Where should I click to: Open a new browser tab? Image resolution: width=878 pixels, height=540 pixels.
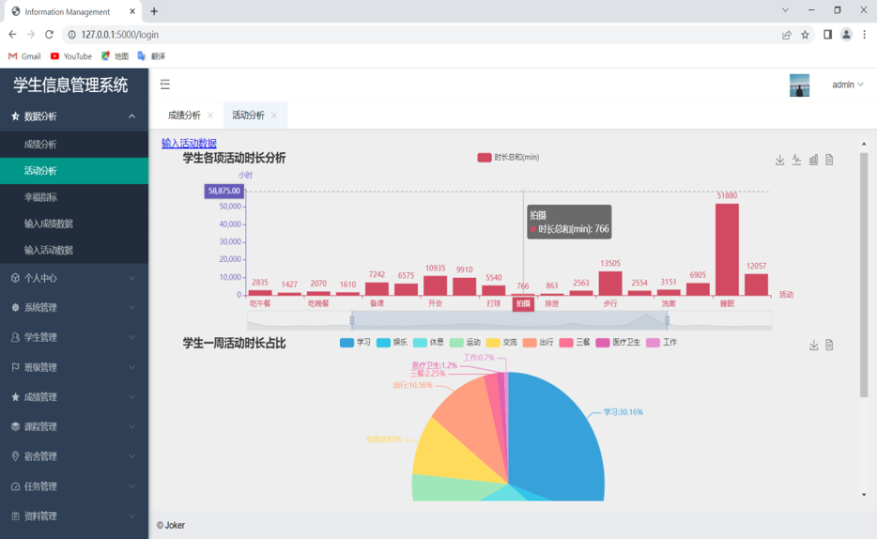(154, 11)
